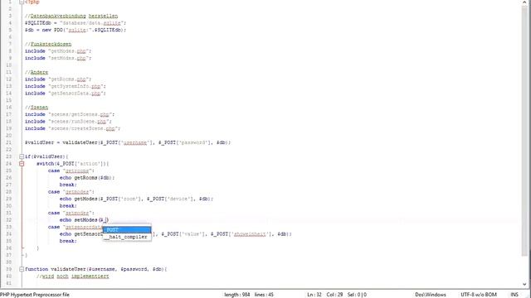This screenshot has width=531, height=298.
Task: Click line number 32 in the margin
Action: pyautogui.click(x=8, y=220)
